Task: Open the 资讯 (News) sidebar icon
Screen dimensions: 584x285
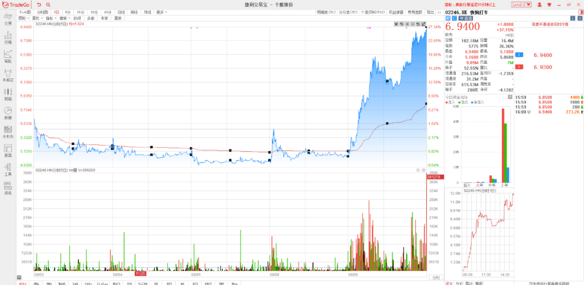Action: (8, 189)
